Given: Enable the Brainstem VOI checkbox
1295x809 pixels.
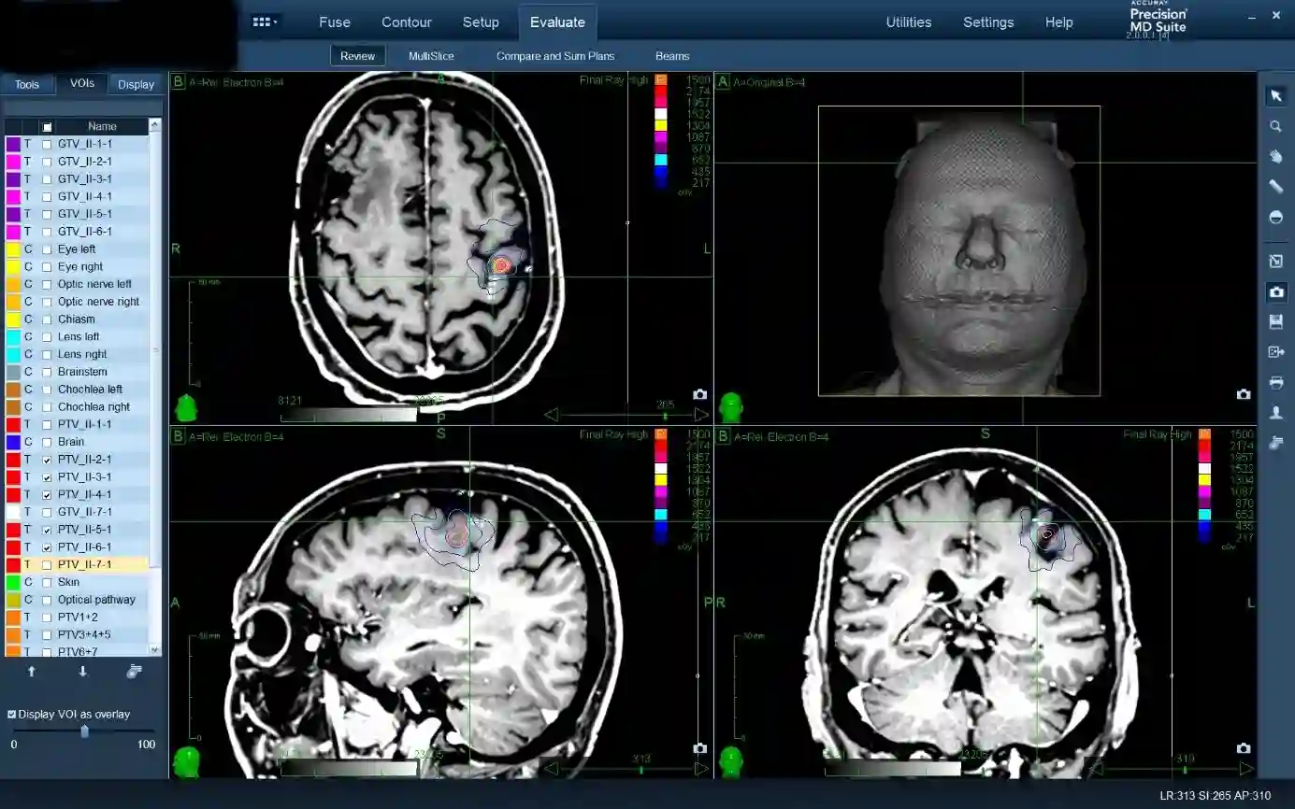Looking at the screenshot, I should coord(47,372).
